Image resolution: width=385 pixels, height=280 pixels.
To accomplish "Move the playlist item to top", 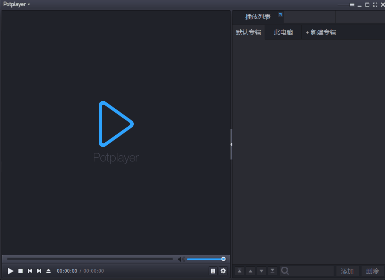I will point(240,271).
